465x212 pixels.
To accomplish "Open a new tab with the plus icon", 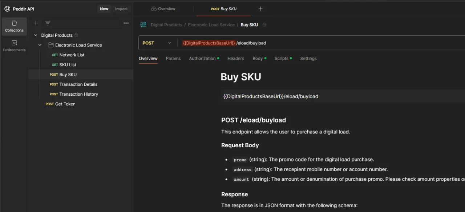I will coord(260,9).
